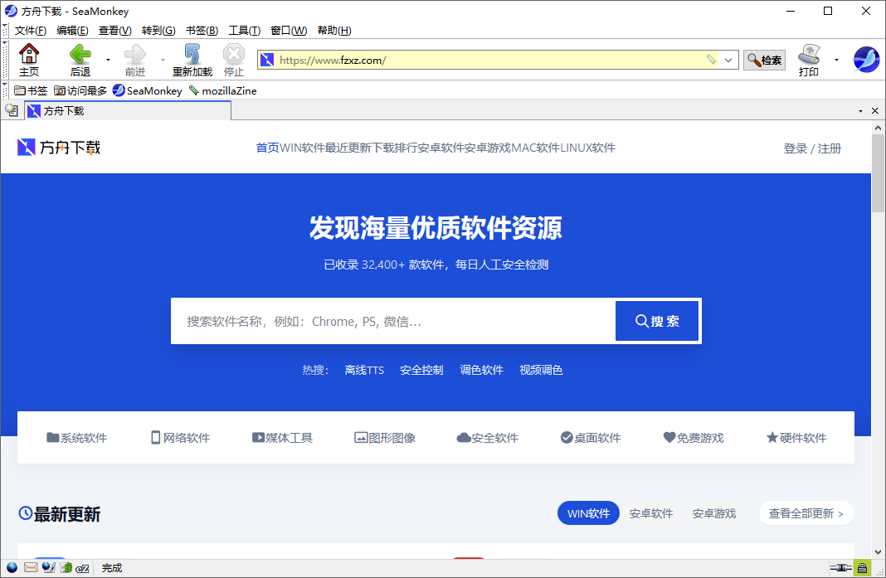Screen dimensions: 886x578
Task: Open the 文件(F) menu
Action: [x=31, y=31]
